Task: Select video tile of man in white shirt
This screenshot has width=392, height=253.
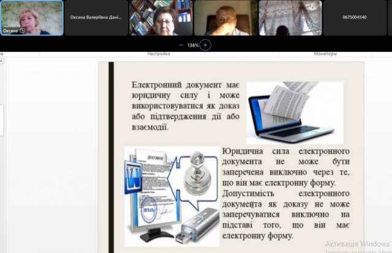Action: pos(225,18)
